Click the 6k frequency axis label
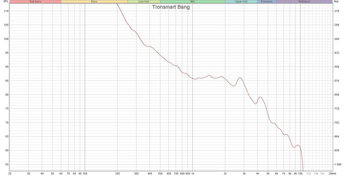The width and height of the screenshot is (345, 176). tap(277, 174)
